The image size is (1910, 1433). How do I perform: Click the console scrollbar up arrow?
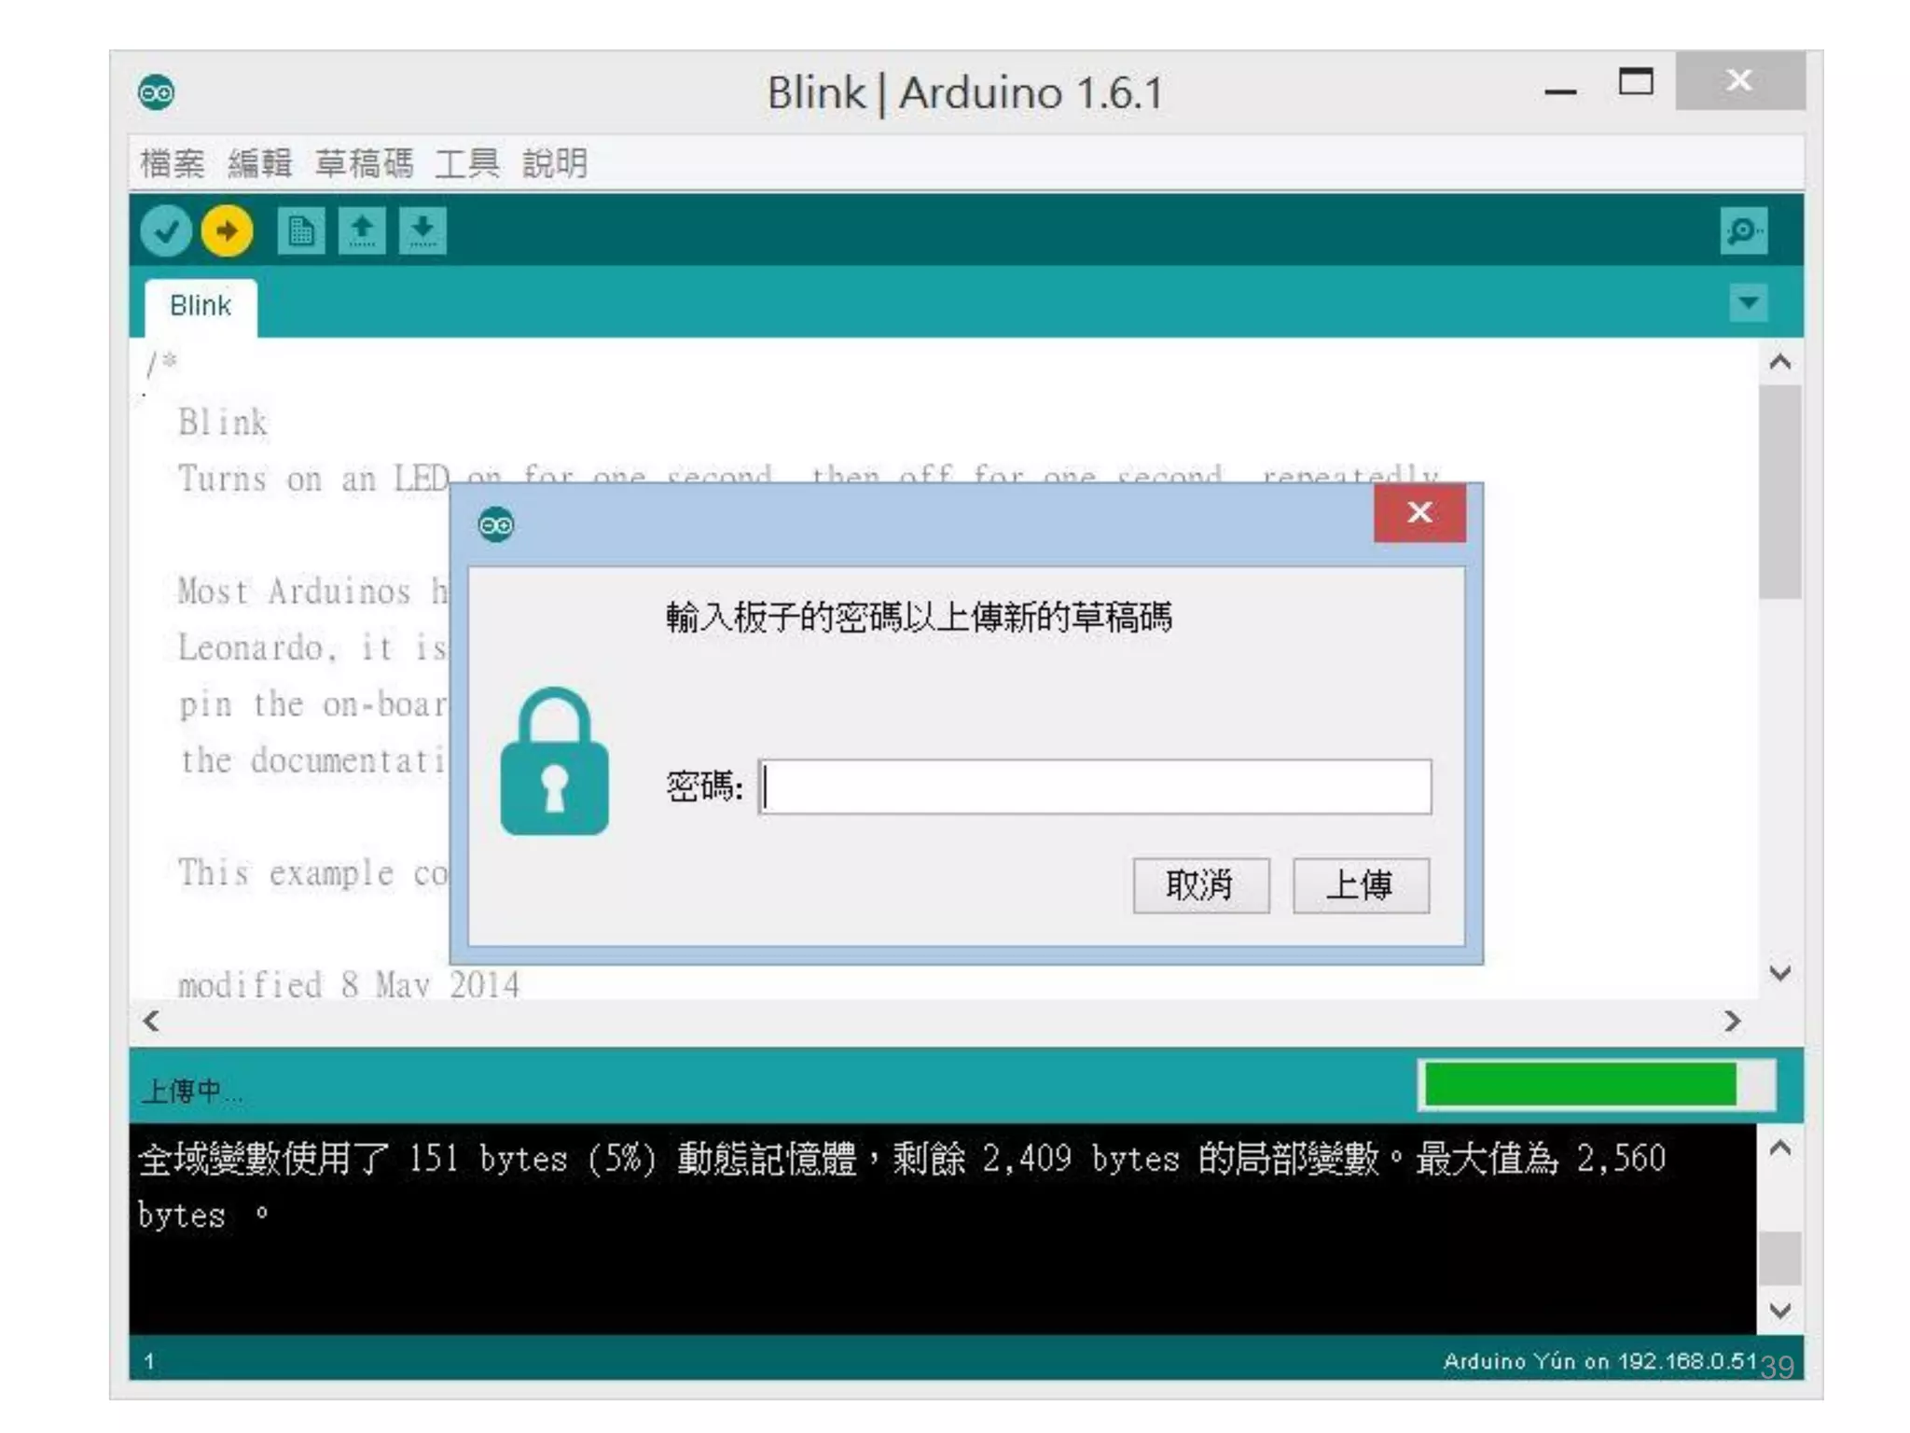(1780, 1148)
